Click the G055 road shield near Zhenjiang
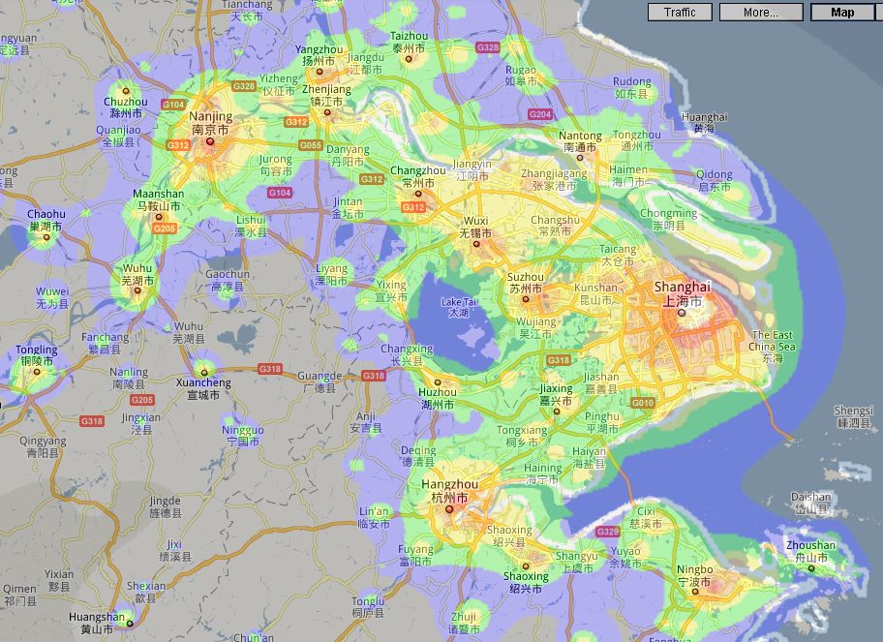This screenshot has width=883, height=642. coord(311,145)
